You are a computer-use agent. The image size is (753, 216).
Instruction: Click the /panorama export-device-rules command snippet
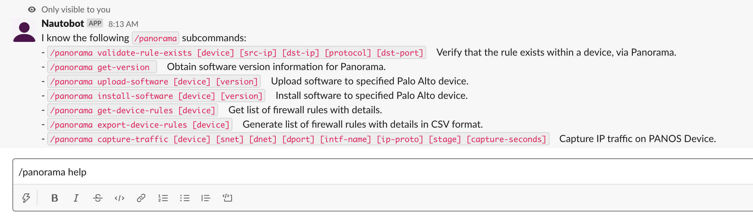click(140, 125)
